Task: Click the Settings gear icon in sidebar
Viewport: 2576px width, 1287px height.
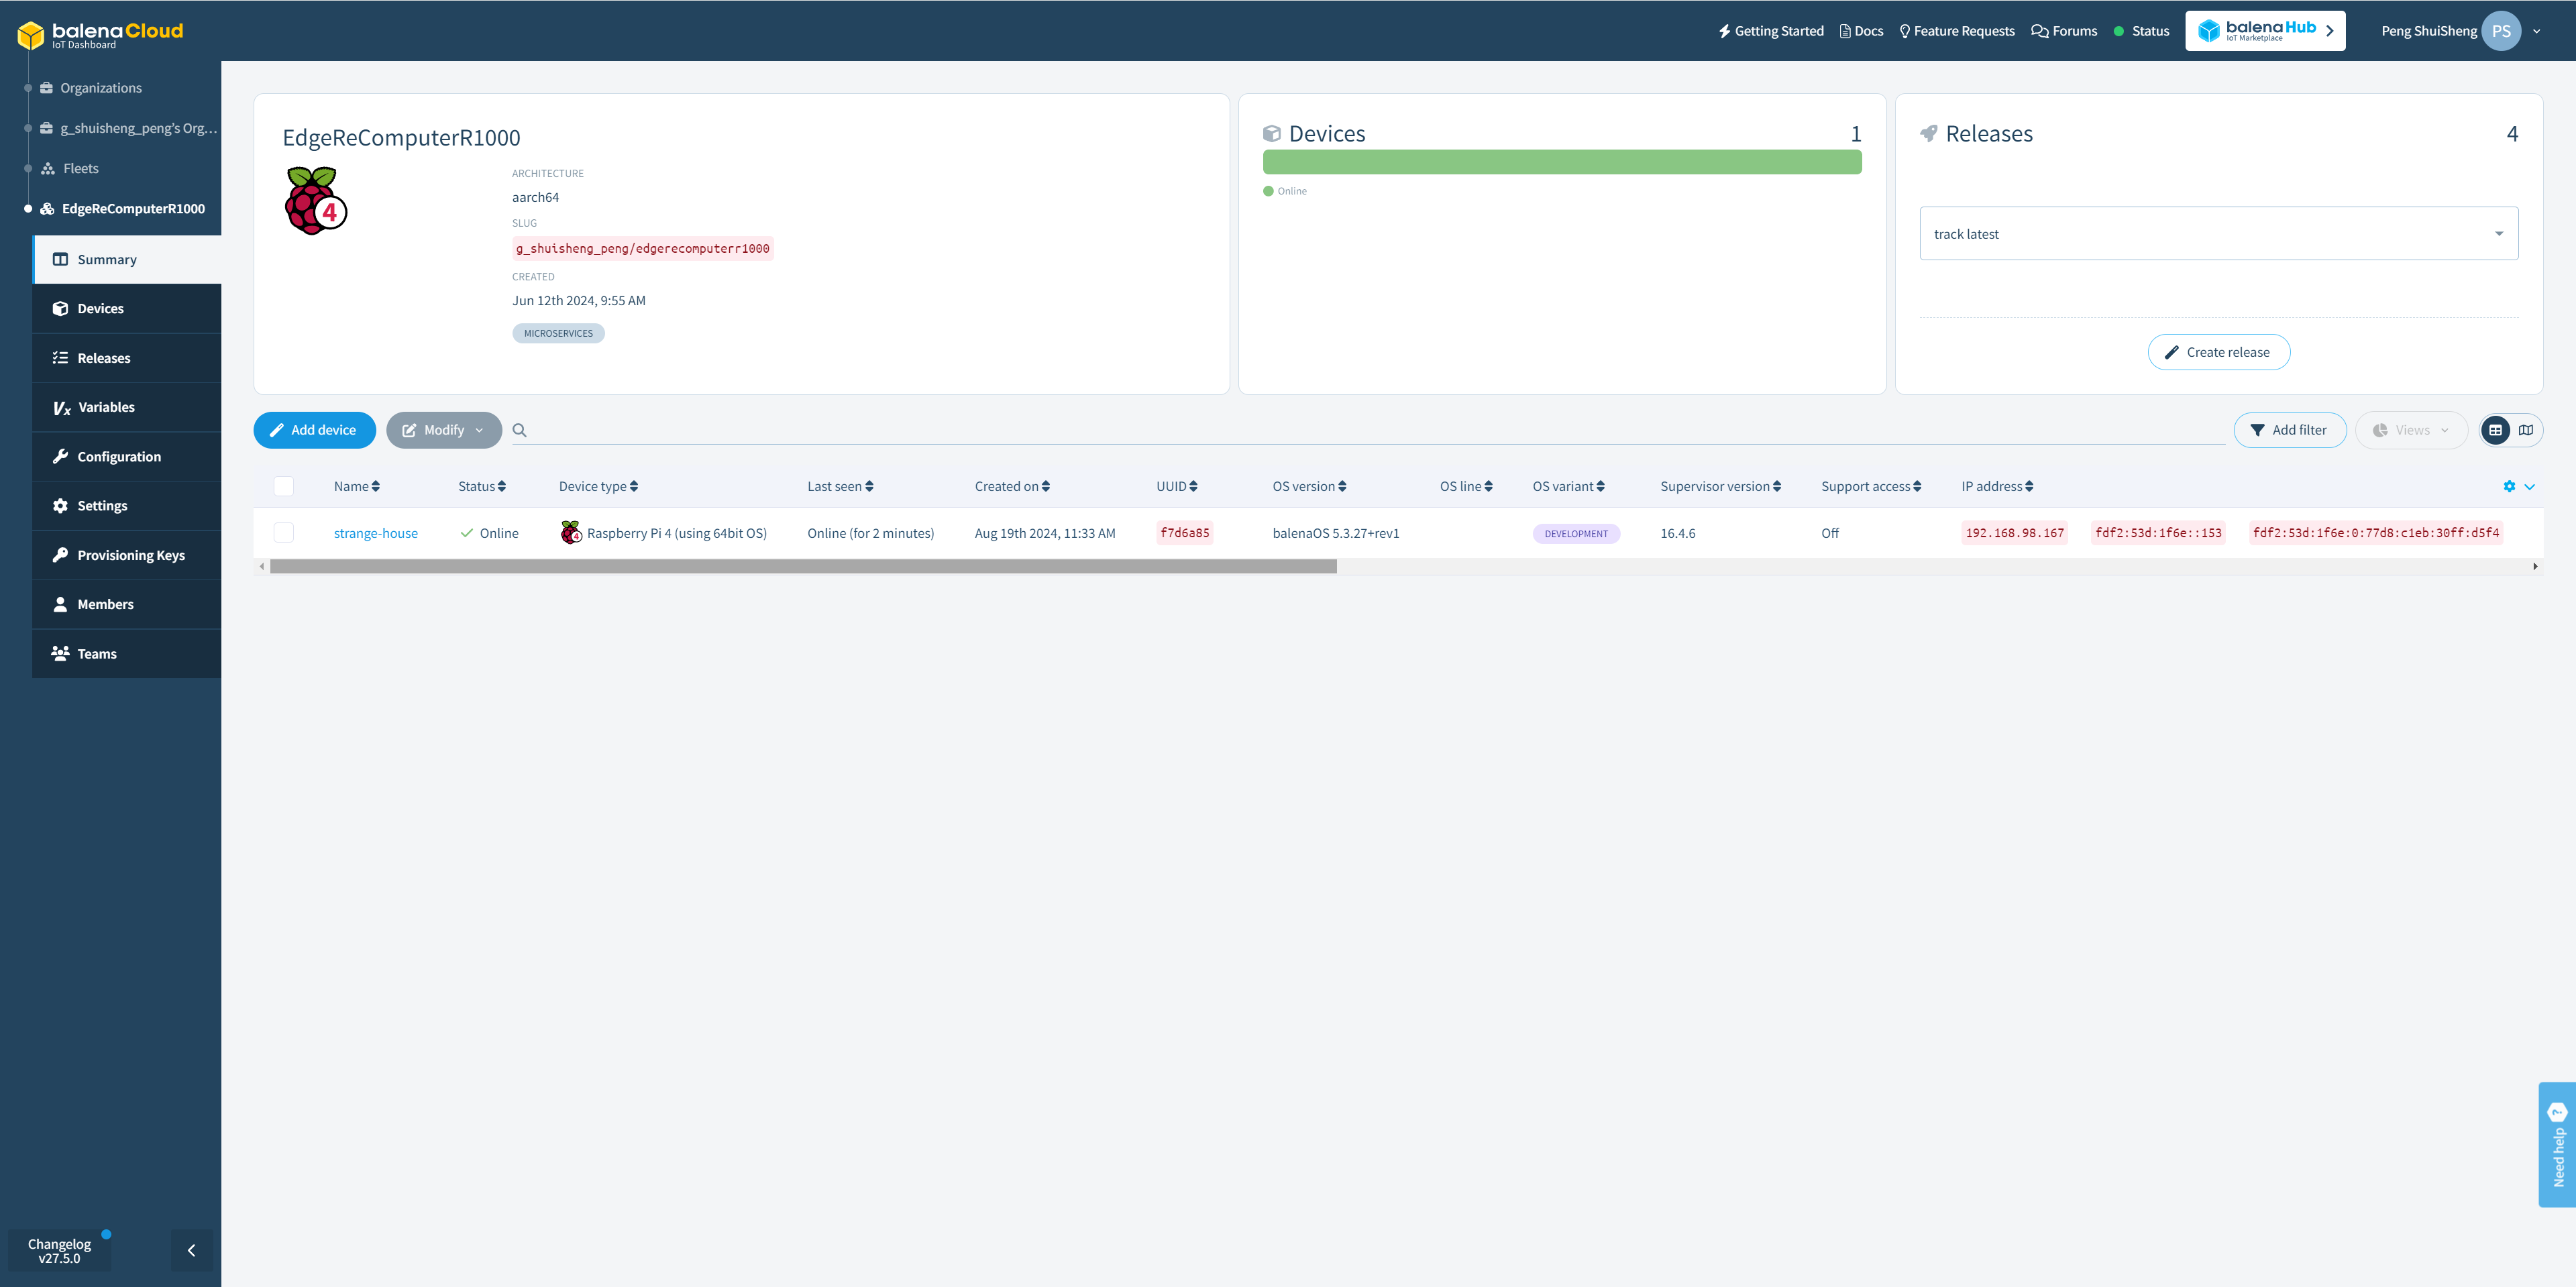Action: coord(60,505)
